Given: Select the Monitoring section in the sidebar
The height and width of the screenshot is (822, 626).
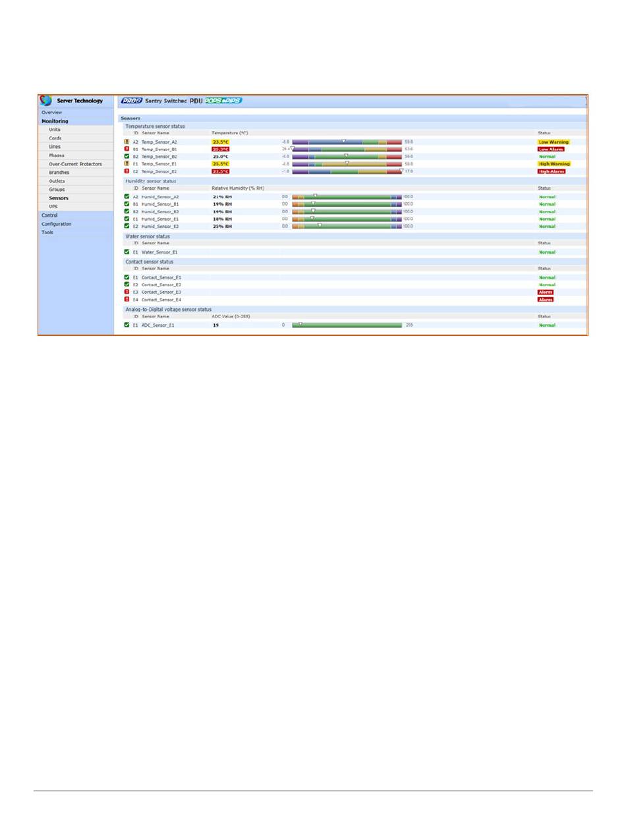Looking at the screenshot, I should coord(55,121).
